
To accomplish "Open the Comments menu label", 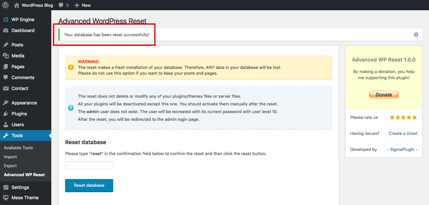I will (x=23, y=78).
